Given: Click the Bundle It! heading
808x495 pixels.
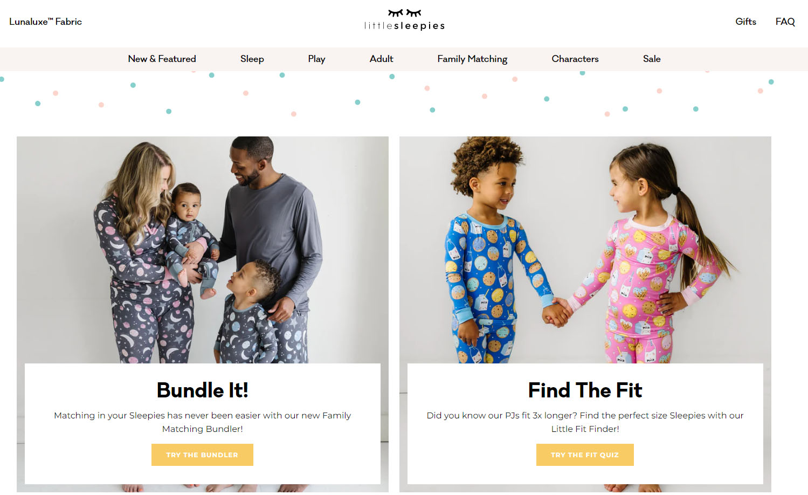Looking at the screenshot, I should tap(203, 390).
